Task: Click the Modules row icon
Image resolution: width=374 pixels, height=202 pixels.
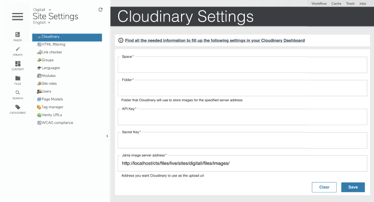Action: (x=39, y=76)
